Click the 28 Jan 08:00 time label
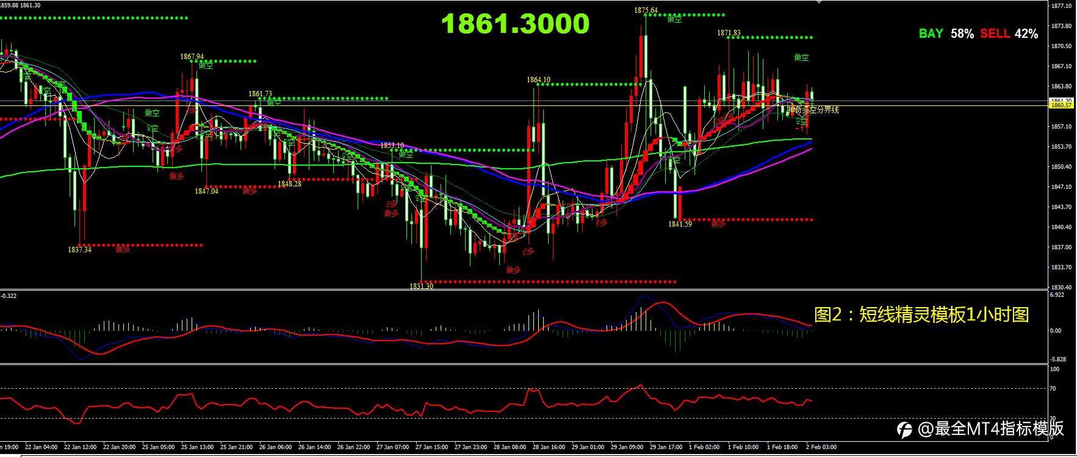 510,447
